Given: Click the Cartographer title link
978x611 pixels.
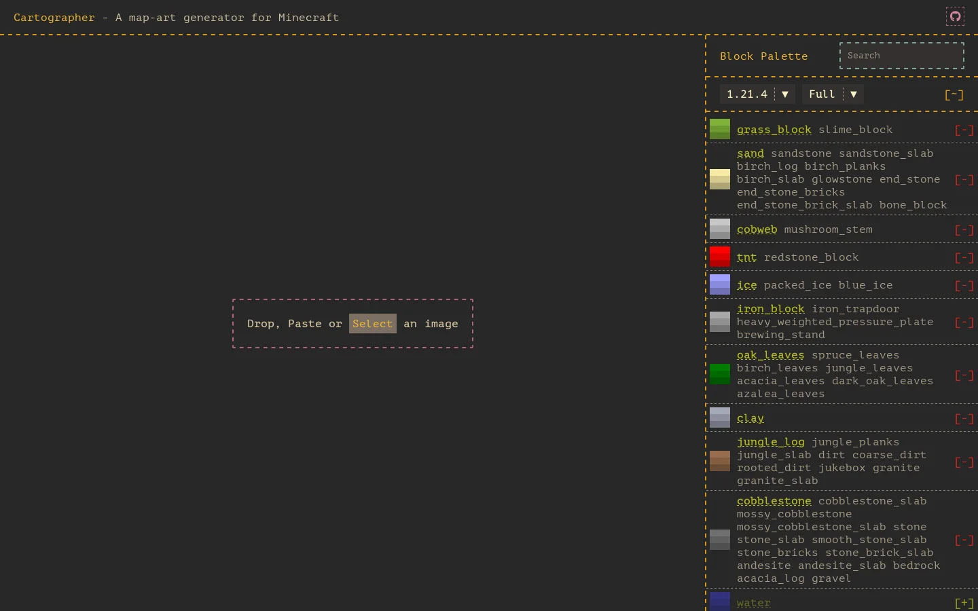Looking at the screenshot, I should 54,18.
